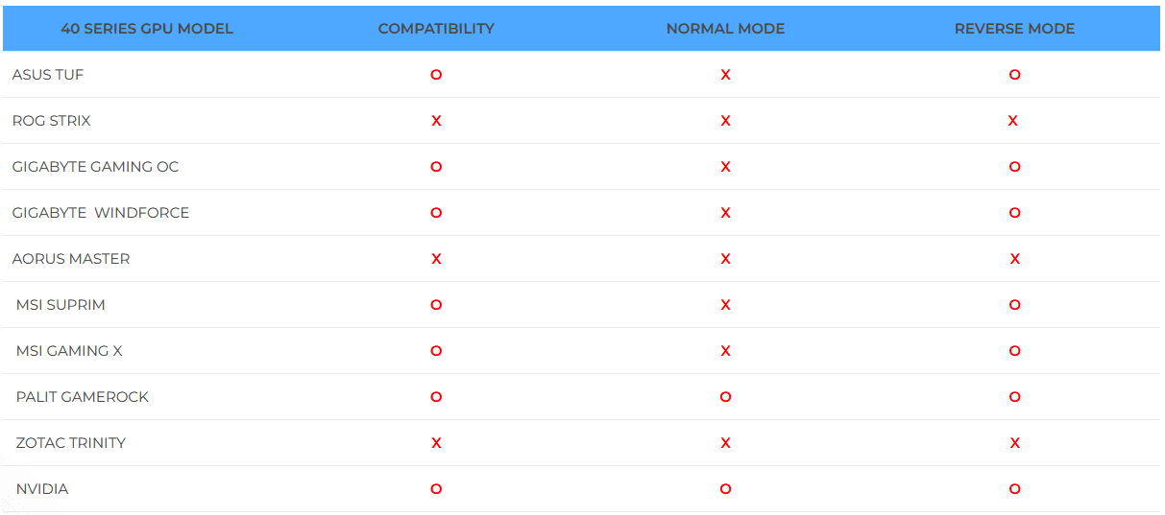Click the ROG STRIX compatibility X mark
Viewport: 1165px width, 515px height.
pyautogui.click(x=436, y=121)
